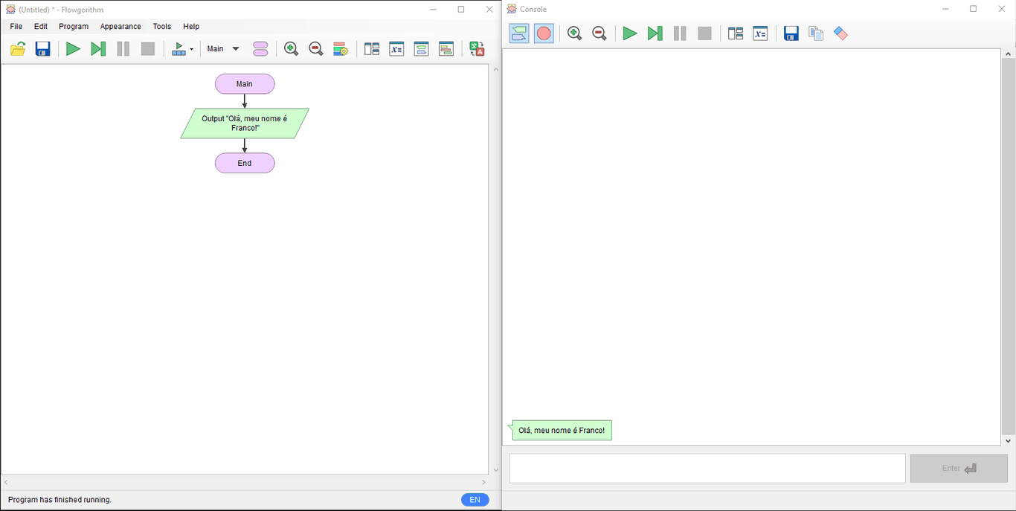Open the run speed dropdown arrow
1016x511 pixels.
(x=192, y=49)
